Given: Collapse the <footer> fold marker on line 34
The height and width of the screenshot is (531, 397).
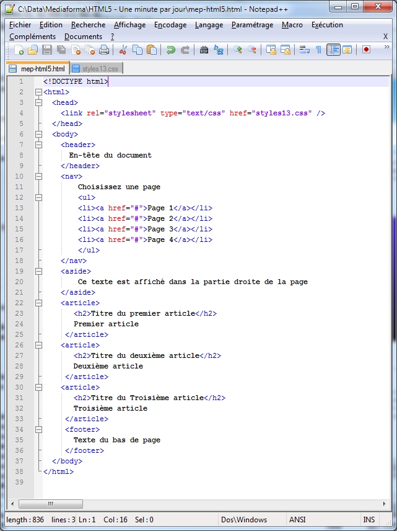Looking at the screenshot, I should [38, 429].
